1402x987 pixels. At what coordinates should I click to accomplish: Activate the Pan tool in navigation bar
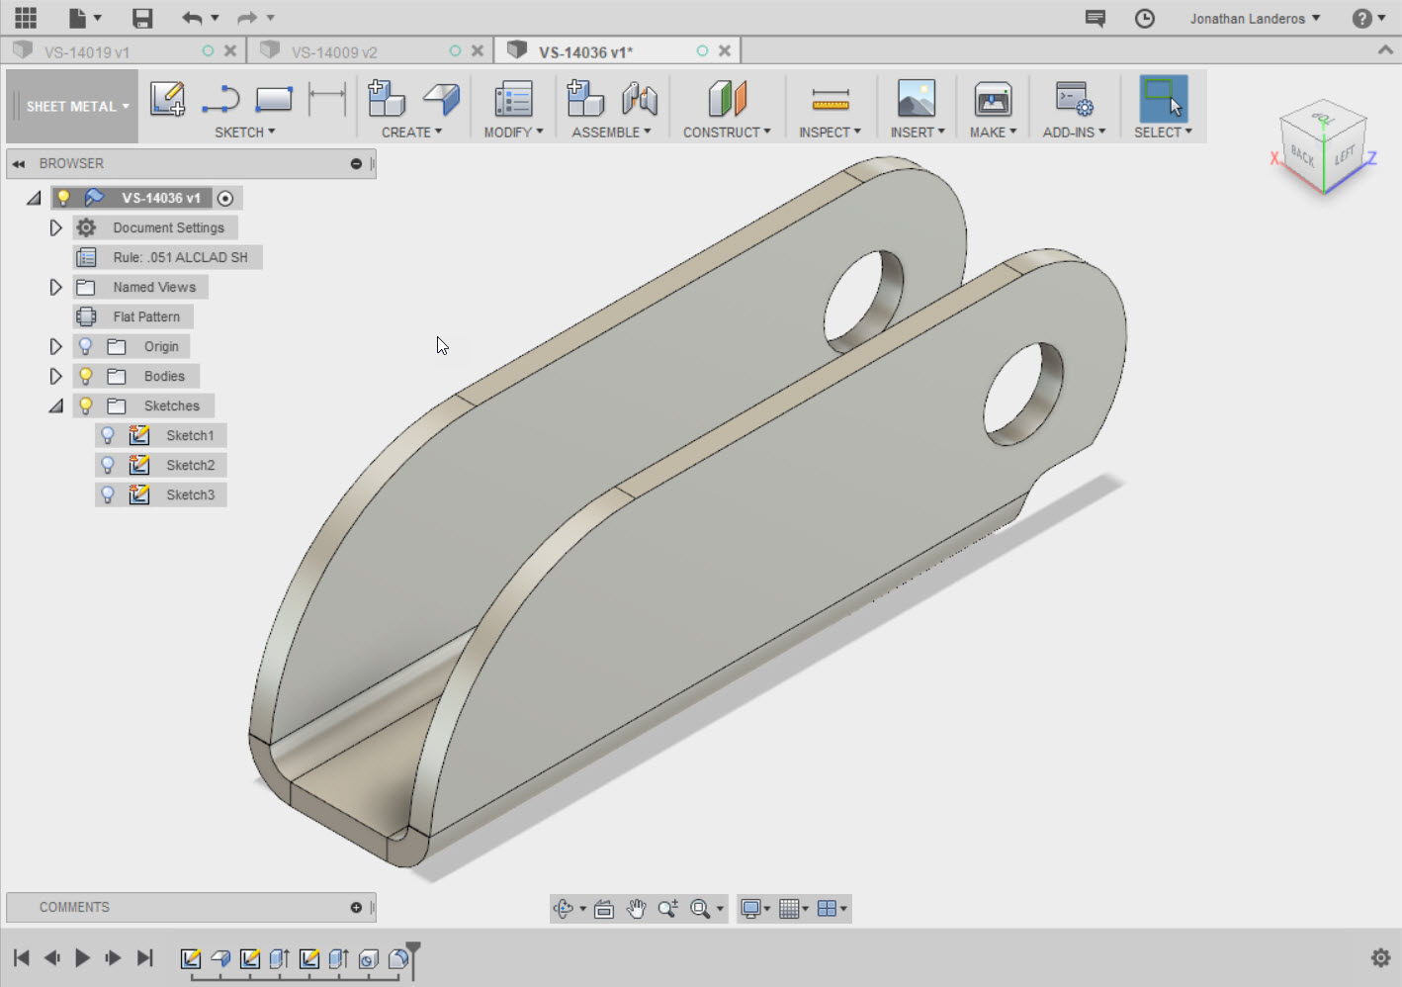(x=637, y=908)
